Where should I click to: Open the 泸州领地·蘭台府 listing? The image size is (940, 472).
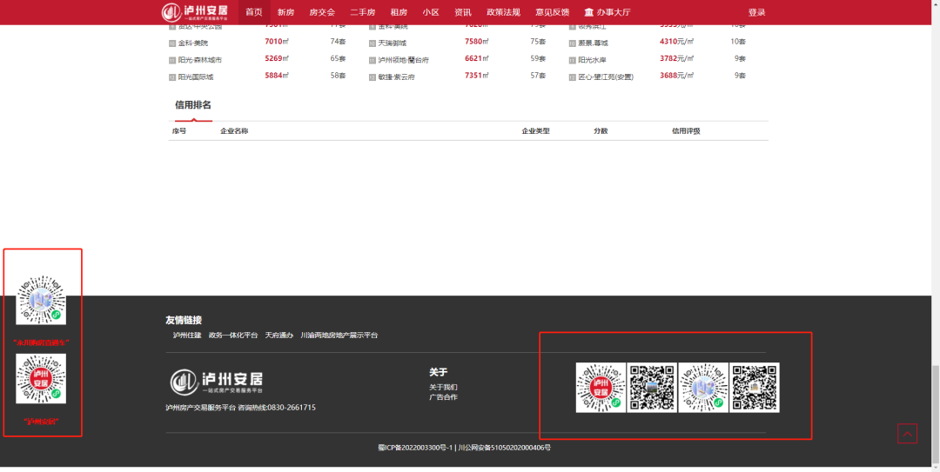click(x=404, y=60)
